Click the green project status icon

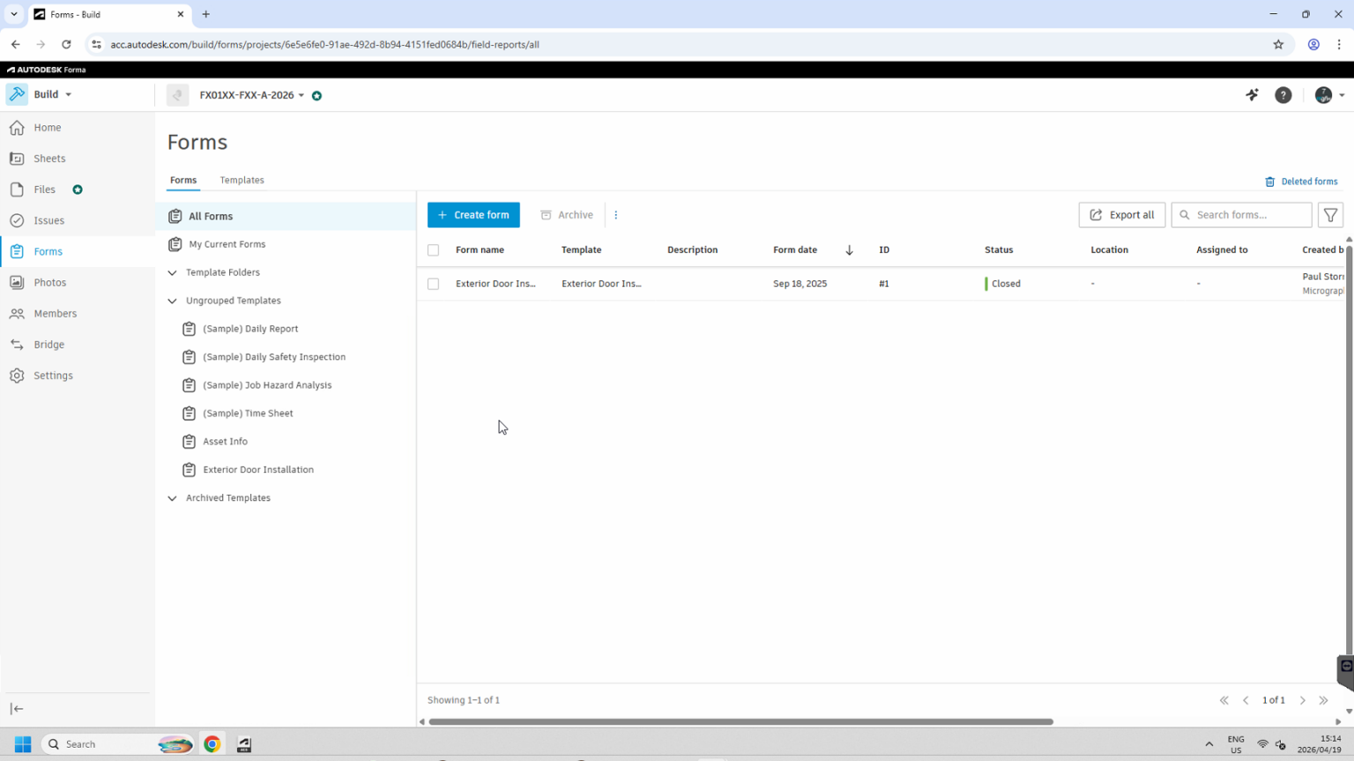pyautogui.click(x=317, y=95)
